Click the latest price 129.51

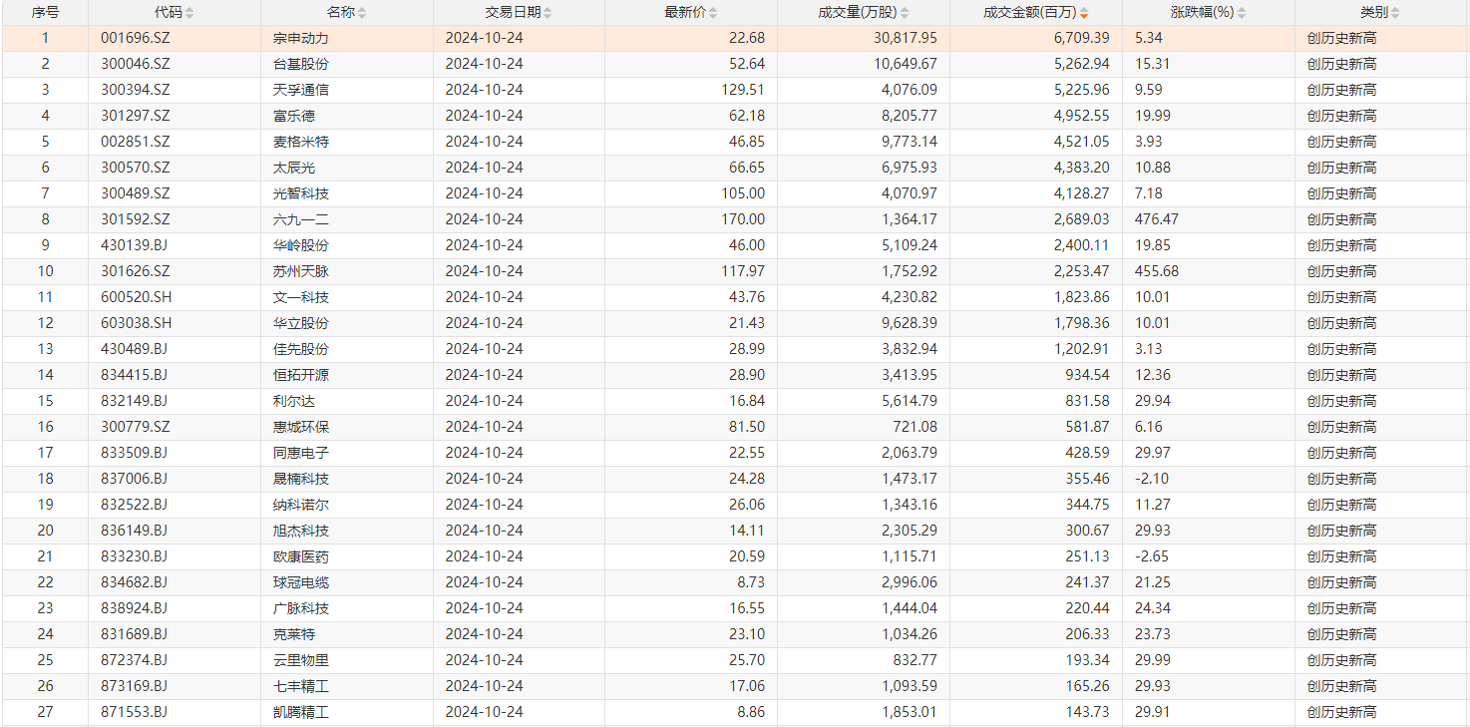[x=745, y=90]
